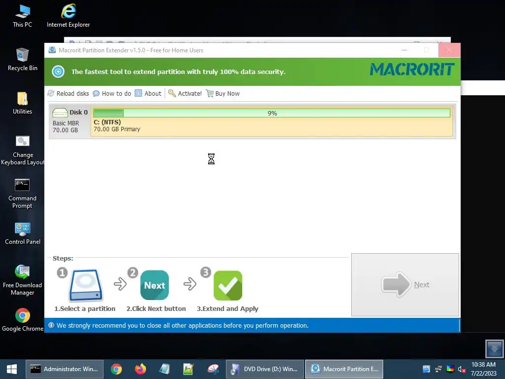Select the C: (NTFS) partition
Image resolution: width=505 pixels, height=379 pixels.
pos(272,121)
